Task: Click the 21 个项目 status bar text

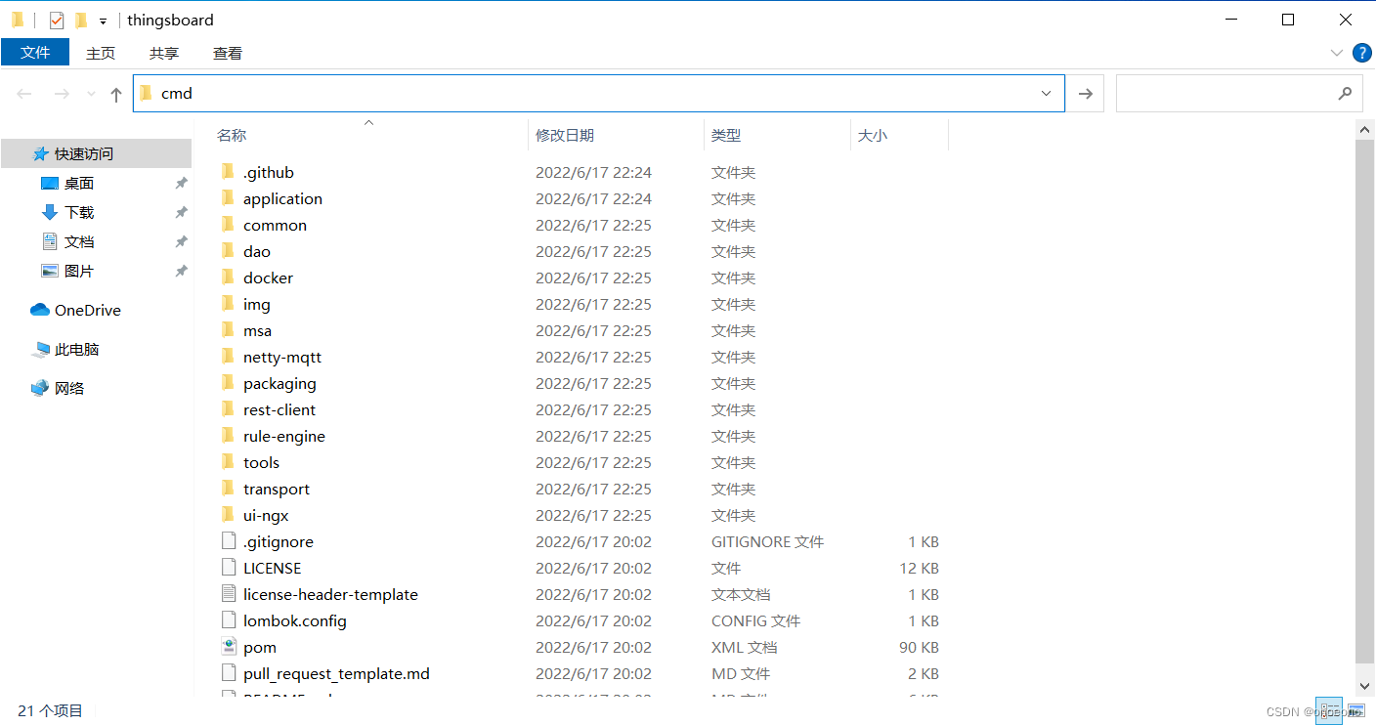Action: point(51,710)
